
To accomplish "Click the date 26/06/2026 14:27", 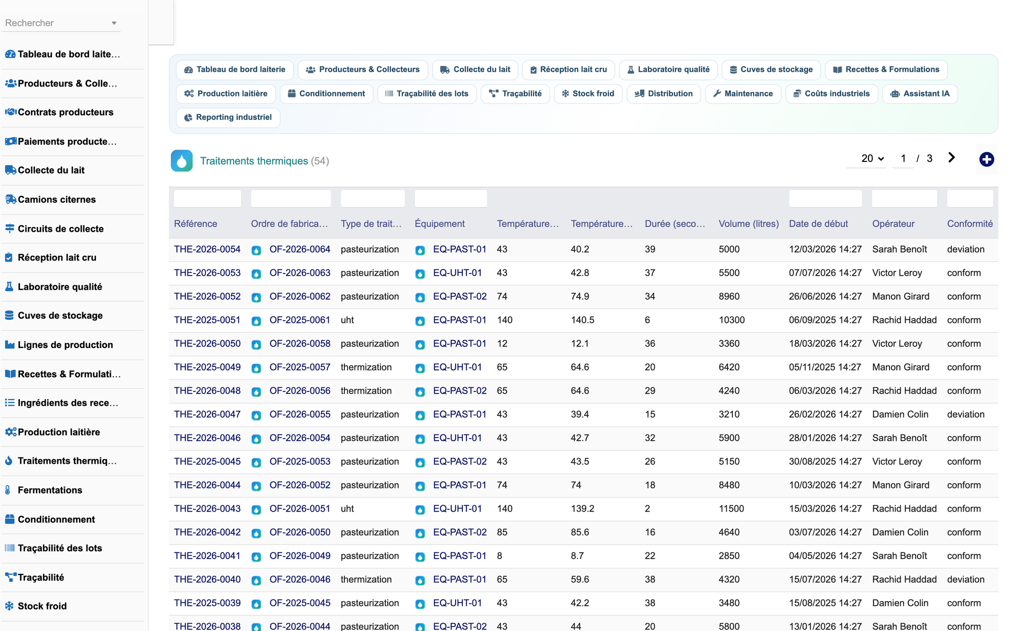I will click(825, 297).
